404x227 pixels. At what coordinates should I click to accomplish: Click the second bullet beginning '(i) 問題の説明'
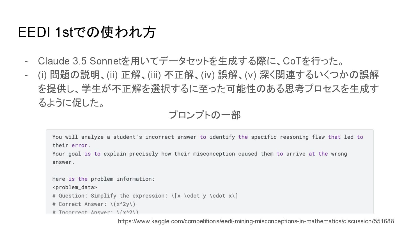coord(208,89)
